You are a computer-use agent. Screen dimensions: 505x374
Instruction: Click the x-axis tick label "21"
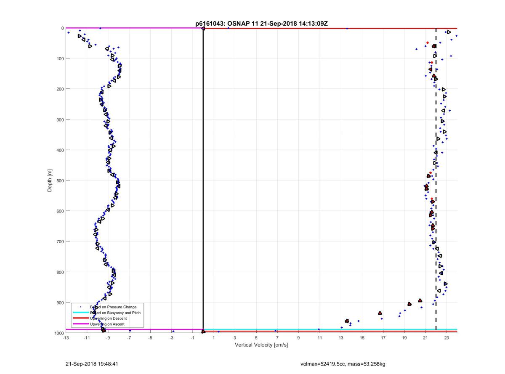click(425, 338)
